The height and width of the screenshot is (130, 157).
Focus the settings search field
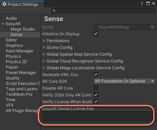point(104,11)
